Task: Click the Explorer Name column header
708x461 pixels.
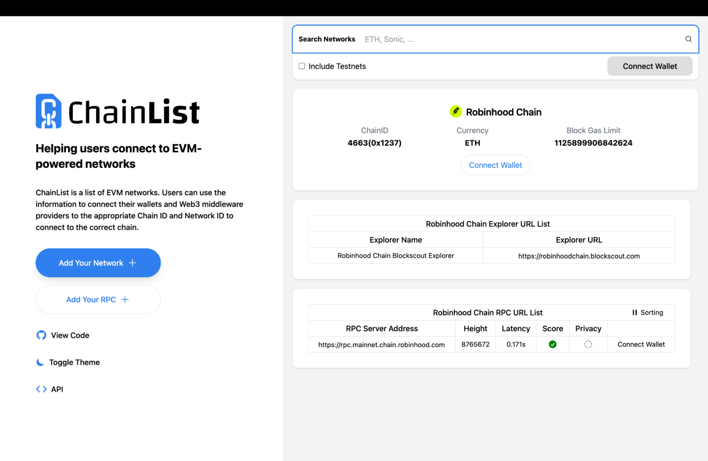Action: click(396, 240)
